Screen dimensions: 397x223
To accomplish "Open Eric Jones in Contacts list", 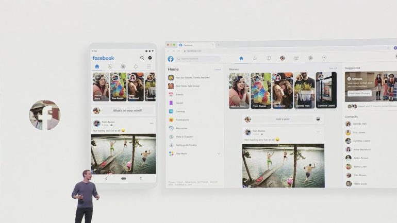I will [x=355, y=132].
